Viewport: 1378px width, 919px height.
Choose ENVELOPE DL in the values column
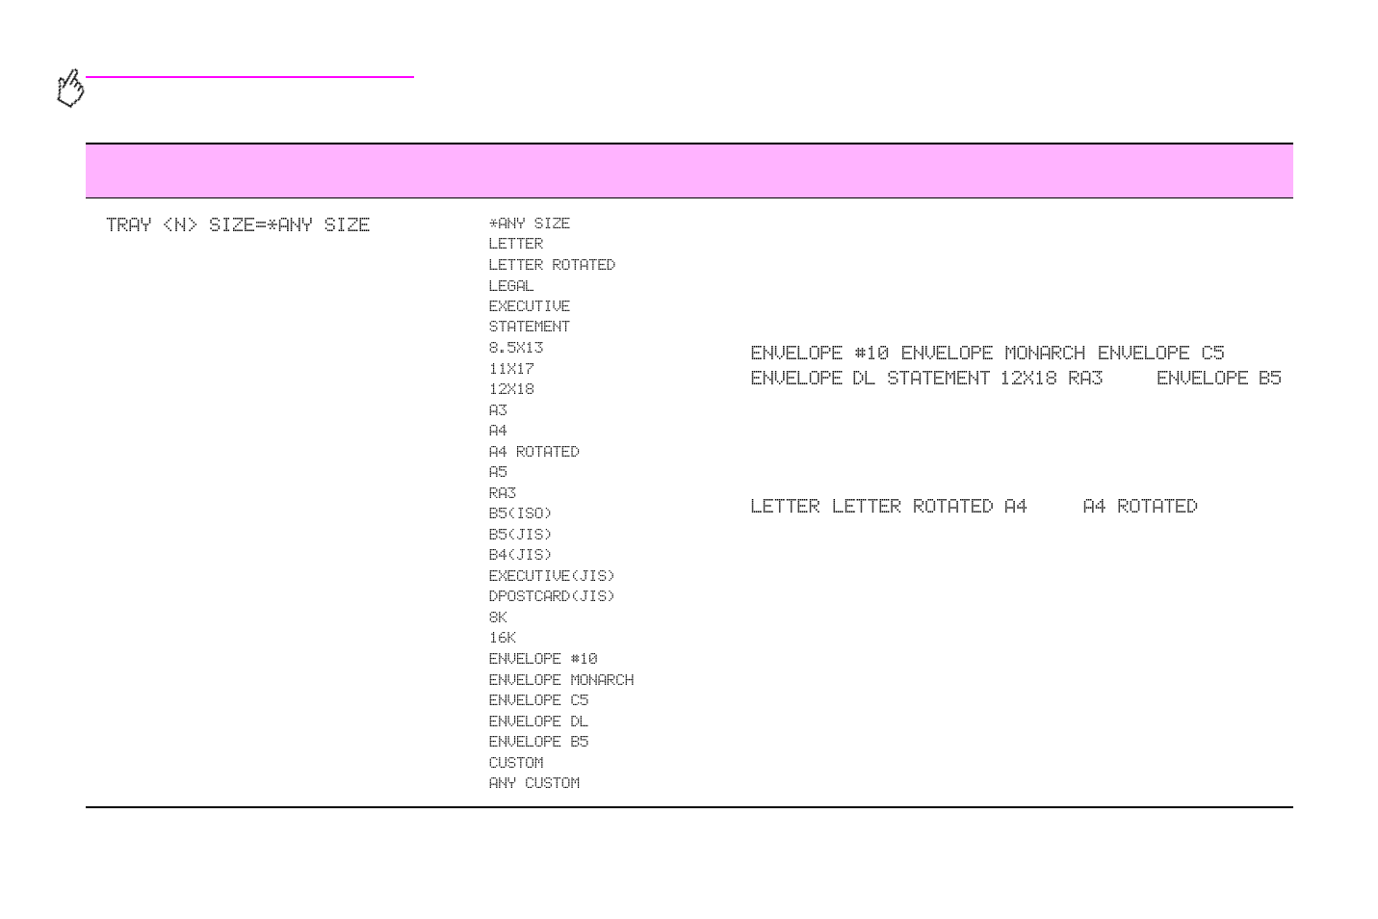537,722
